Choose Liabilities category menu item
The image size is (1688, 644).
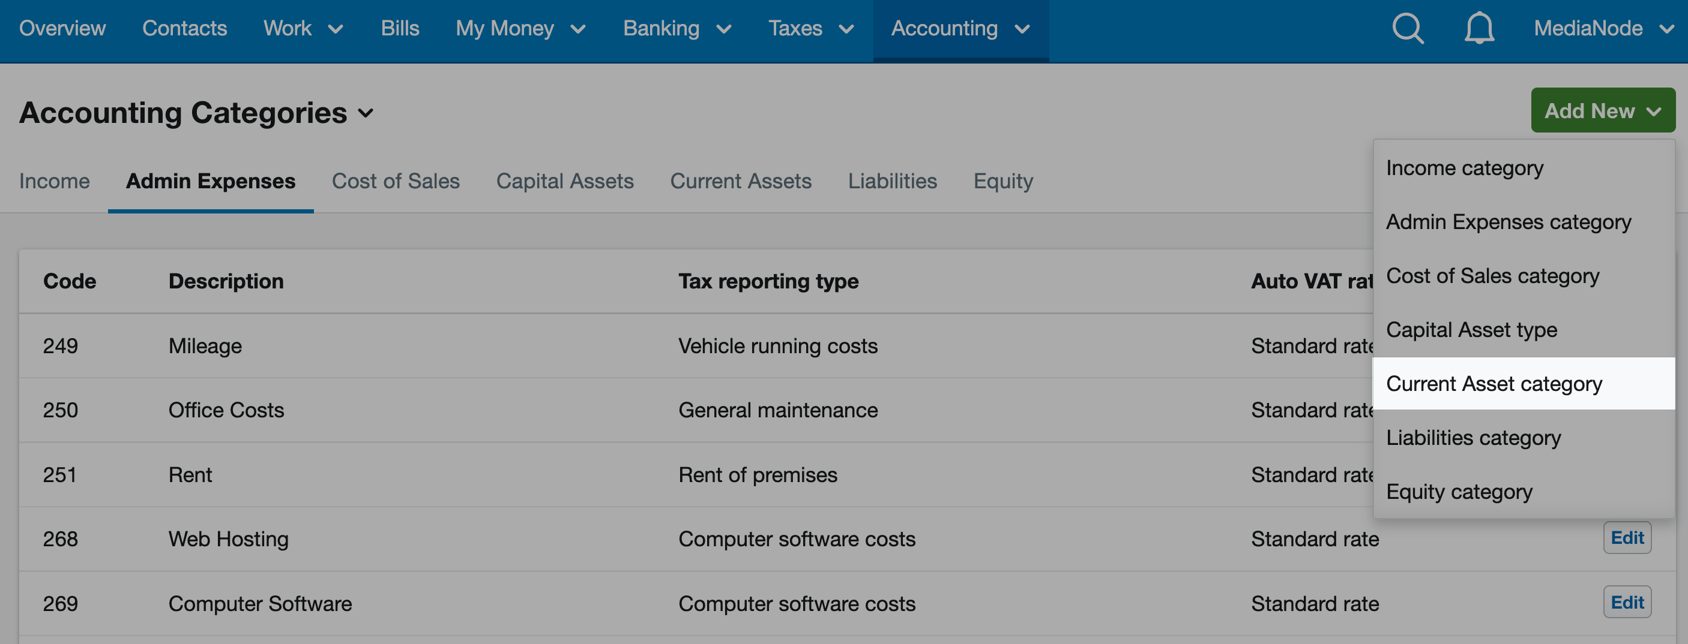pos(1524,437)
